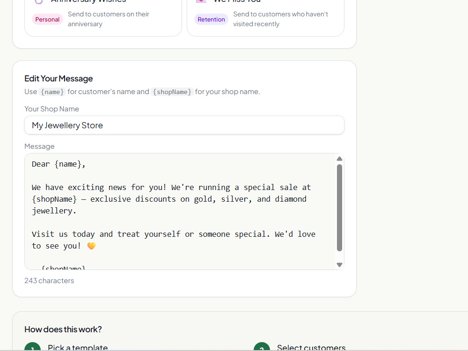The image size is (468, 351).
Task: Click the message textarea scrollbar thumb
Action: 339,208
